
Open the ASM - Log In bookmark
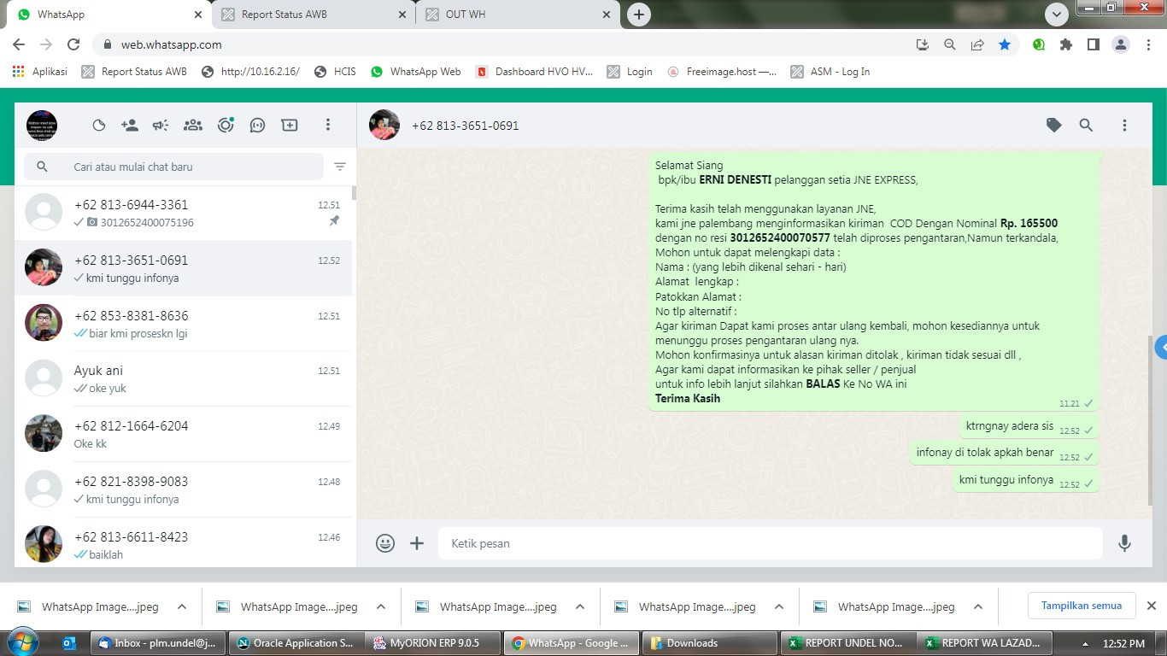[830, 72]
